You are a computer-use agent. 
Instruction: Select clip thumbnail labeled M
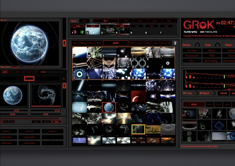168,74
